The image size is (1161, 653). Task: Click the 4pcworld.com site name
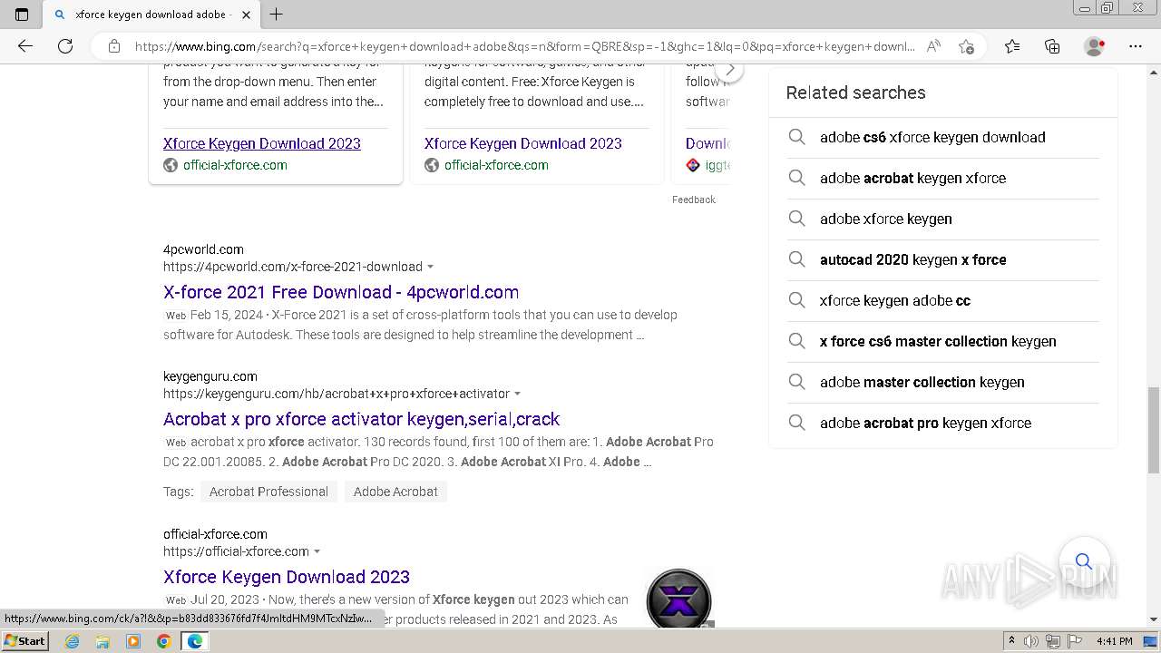click(x=203, y=249)
